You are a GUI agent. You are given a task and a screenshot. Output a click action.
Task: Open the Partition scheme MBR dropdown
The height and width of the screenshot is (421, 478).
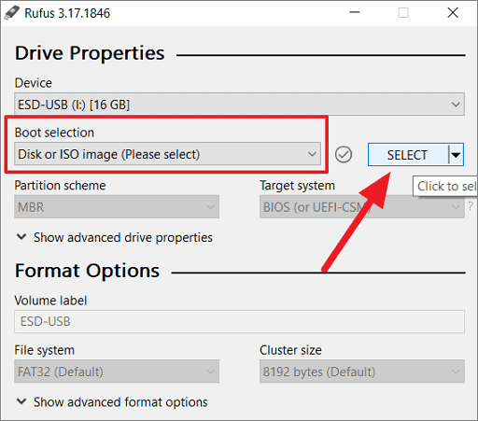click(117, 206)
